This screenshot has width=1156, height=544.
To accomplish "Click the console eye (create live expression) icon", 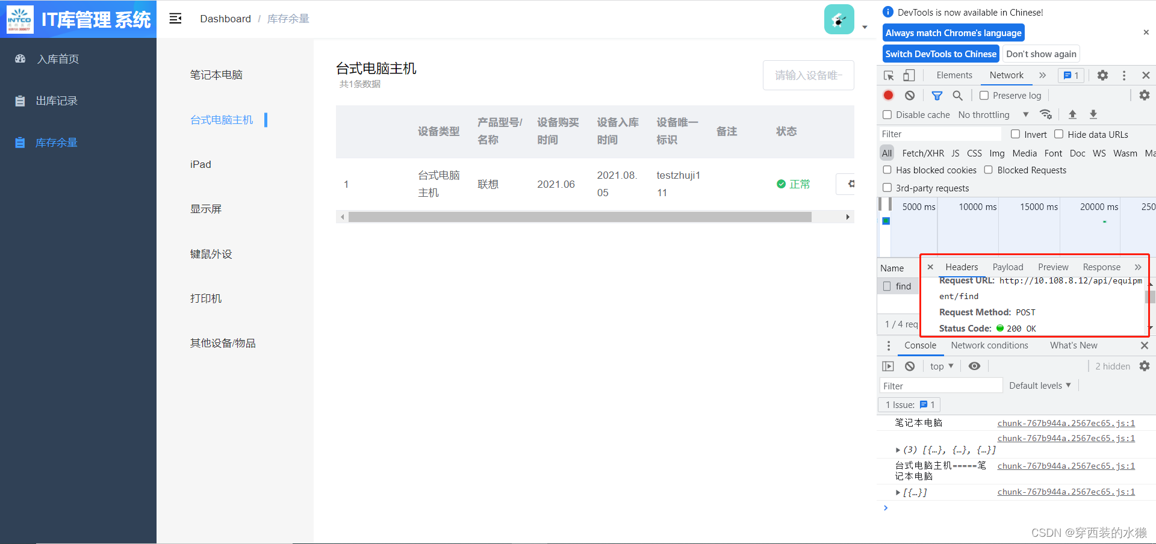I will pyautogui.click(x=975, y=366).
